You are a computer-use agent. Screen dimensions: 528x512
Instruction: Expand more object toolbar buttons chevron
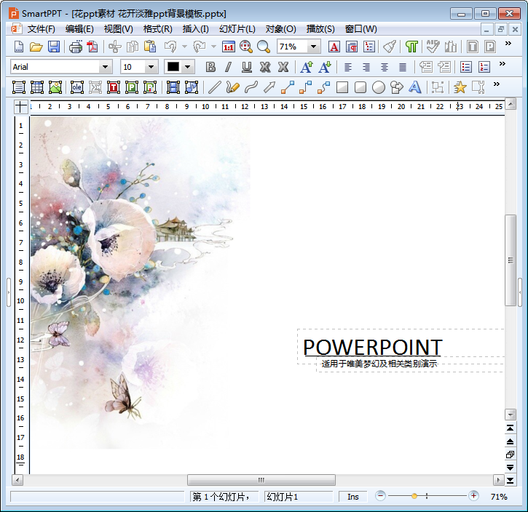(497, 84)
